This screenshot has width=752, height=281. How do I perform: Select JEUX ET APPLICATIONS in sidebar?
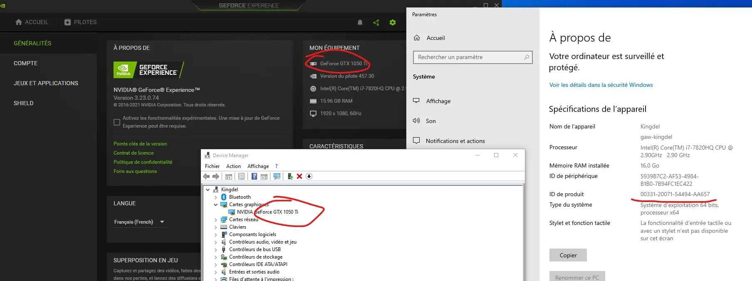pyautogui.click(x=46, y=83)
